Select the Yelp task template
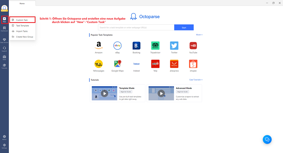The width and height of the screenshot is (283, 153). 155,66
